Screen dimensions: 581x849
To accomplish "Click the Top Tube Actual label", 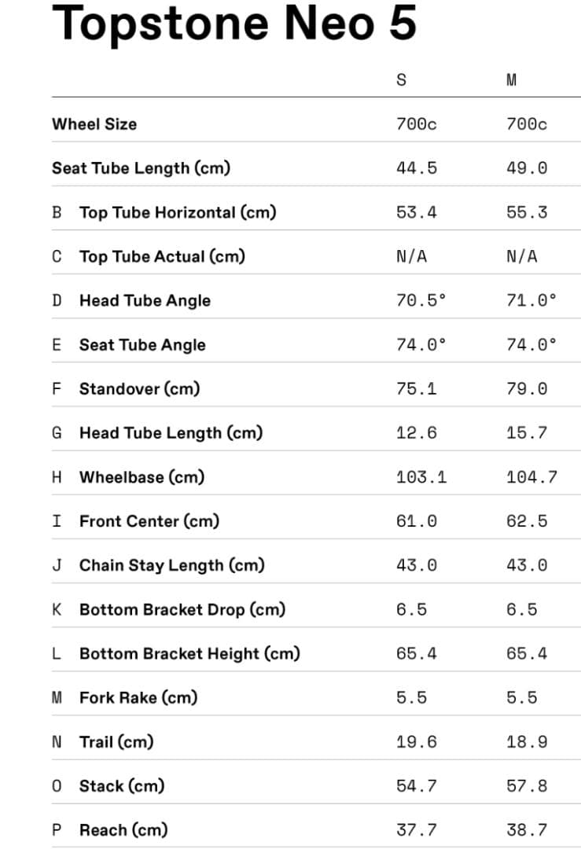I will (x=162, y=256).
